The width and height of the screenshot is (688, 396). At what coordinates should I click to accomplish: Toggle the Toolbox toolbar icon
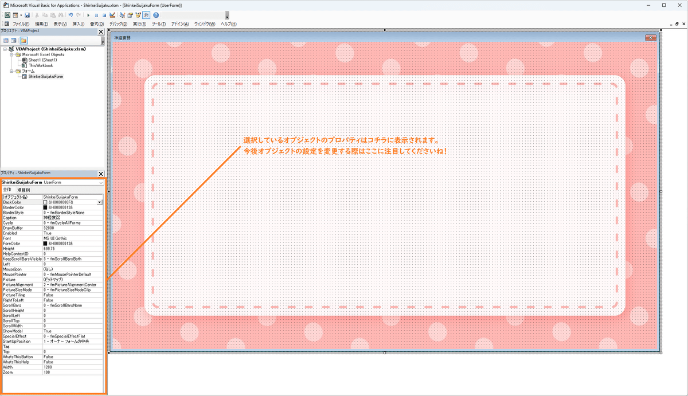point(146,15)
